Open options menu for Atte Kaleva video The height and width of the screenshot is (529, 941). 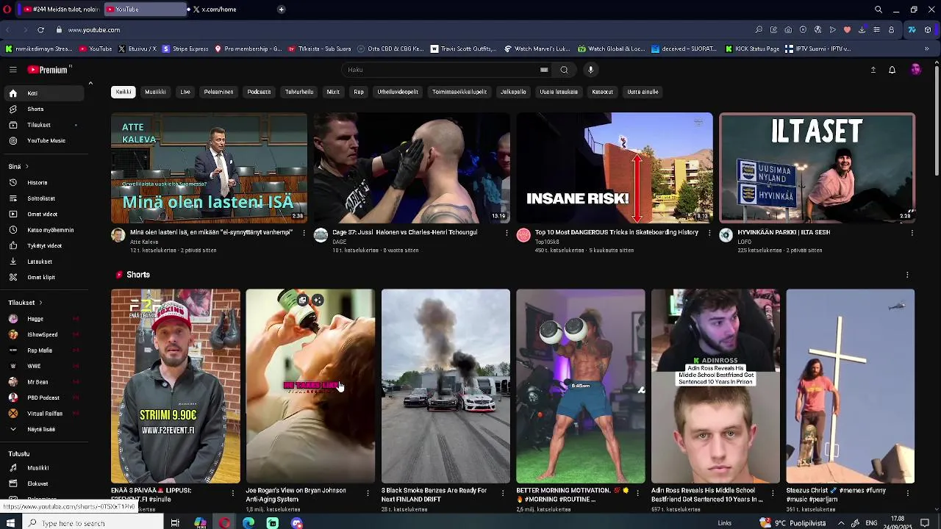point(304,233)
